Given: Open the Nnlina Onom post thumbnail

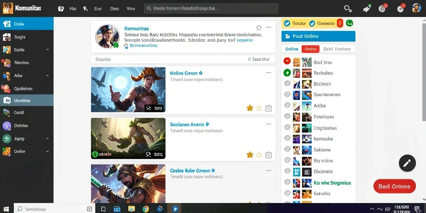Looking at the screenshot, I should pyautogui.click(x=128, y=90).
